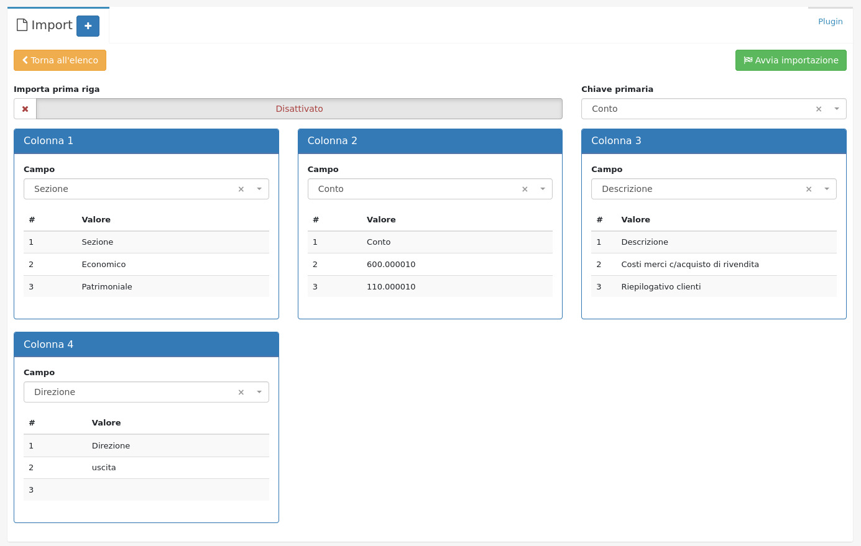Click the Riepilogativo clienti row in Colonna 3

point(661,286)
